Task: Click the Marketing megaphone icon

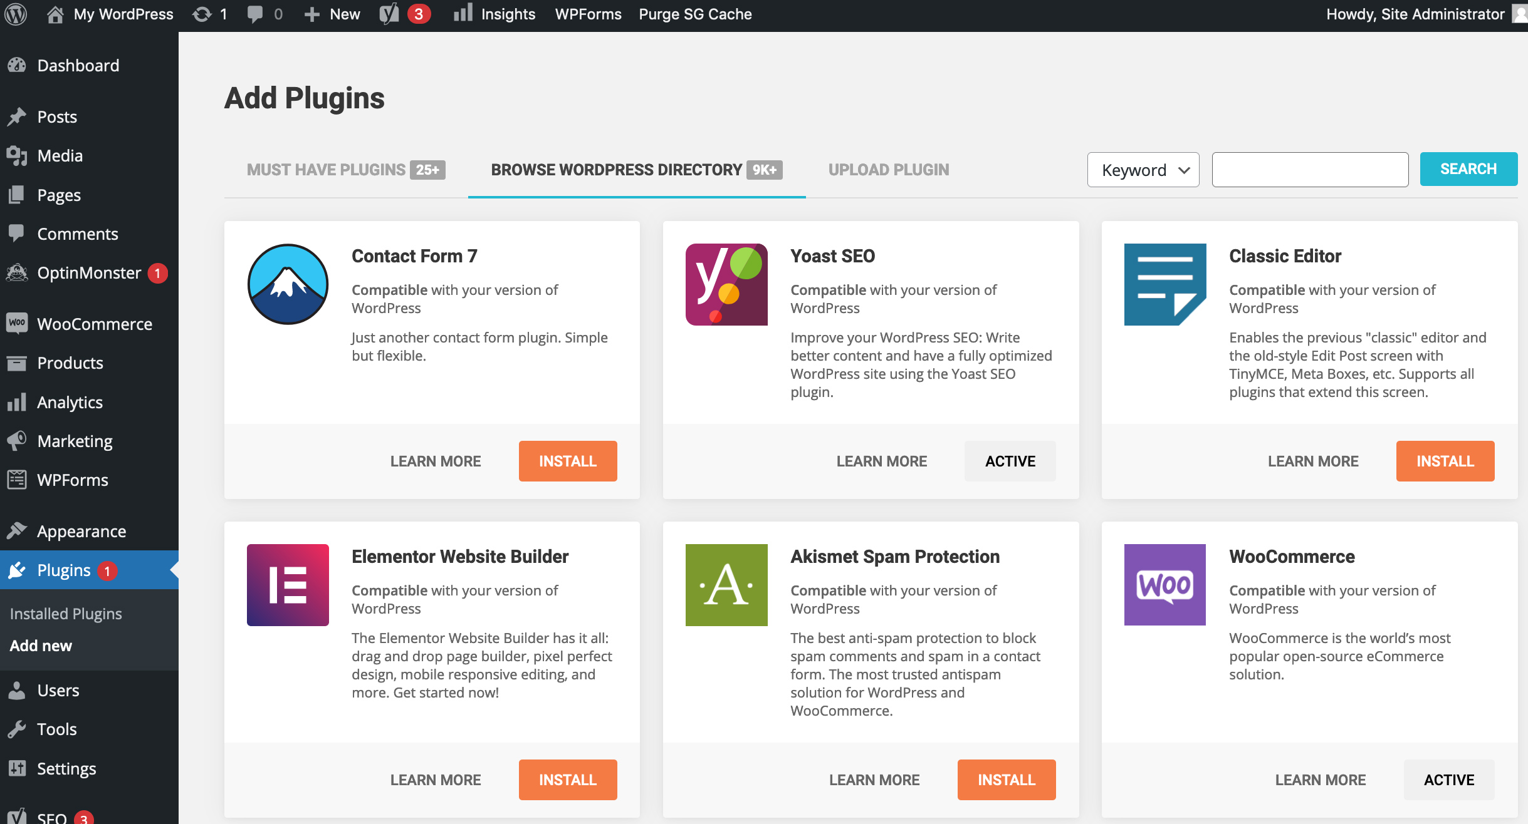Action: coord(17,441)
